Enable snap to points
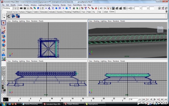Image resolution: width=169 pixels, height=106 pixels. tap(89, 8)
